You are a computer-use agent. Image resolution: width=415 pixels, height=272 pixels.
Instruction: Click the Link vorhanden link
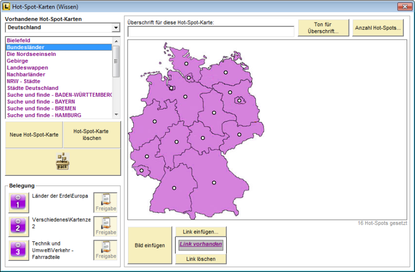click(200, 245)
